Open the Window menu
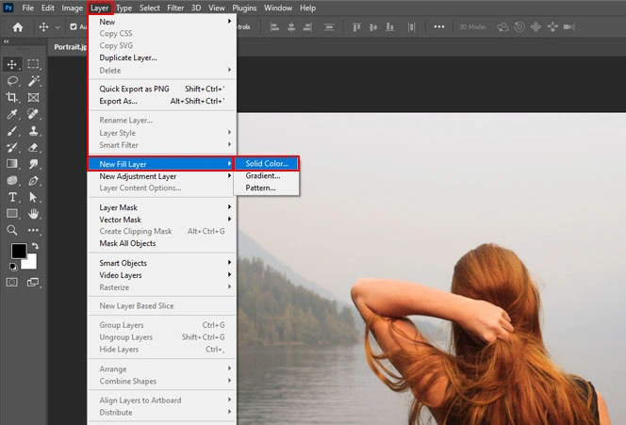The width and height of the screenshot is (626, 425). click(x=278, y=8)
